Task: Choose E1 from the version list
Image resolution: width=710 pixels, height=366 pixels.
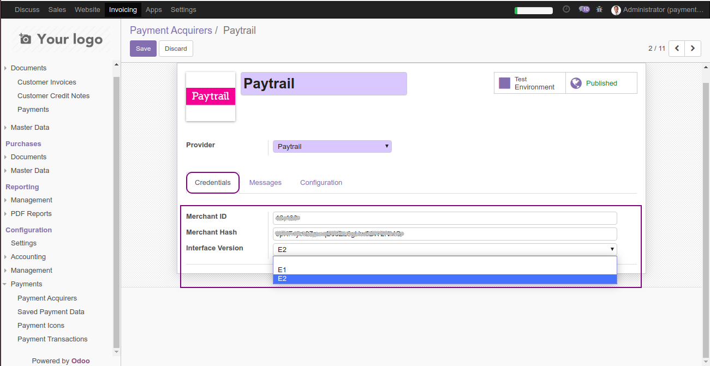Action: click(x=445, y=269)
